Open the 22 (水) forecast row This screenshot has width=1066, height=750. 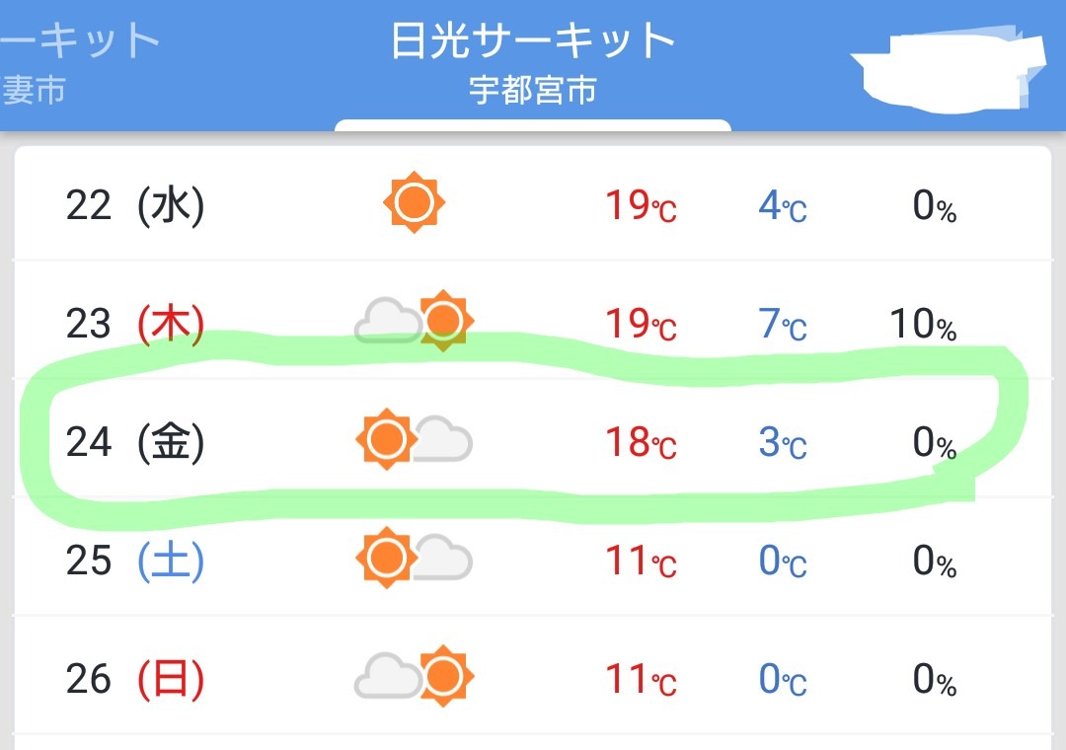point(533,202)
